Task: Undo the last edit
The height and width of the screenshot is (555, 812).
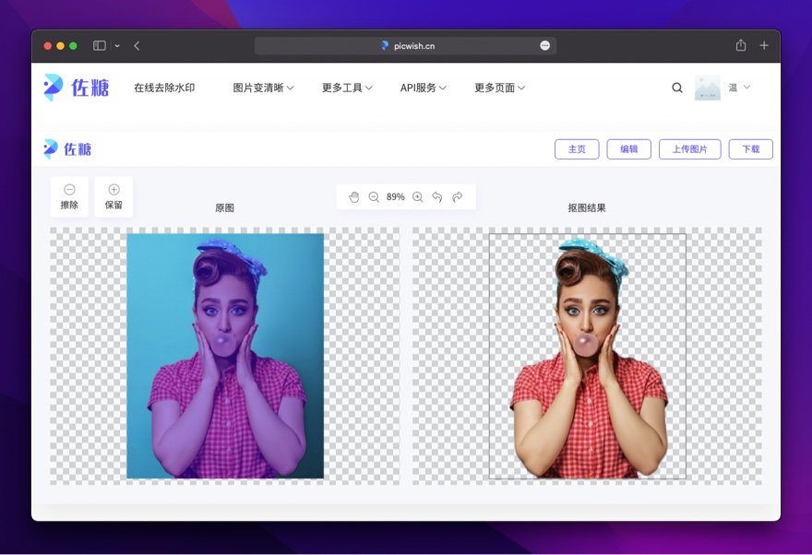Action: [437, 197]
